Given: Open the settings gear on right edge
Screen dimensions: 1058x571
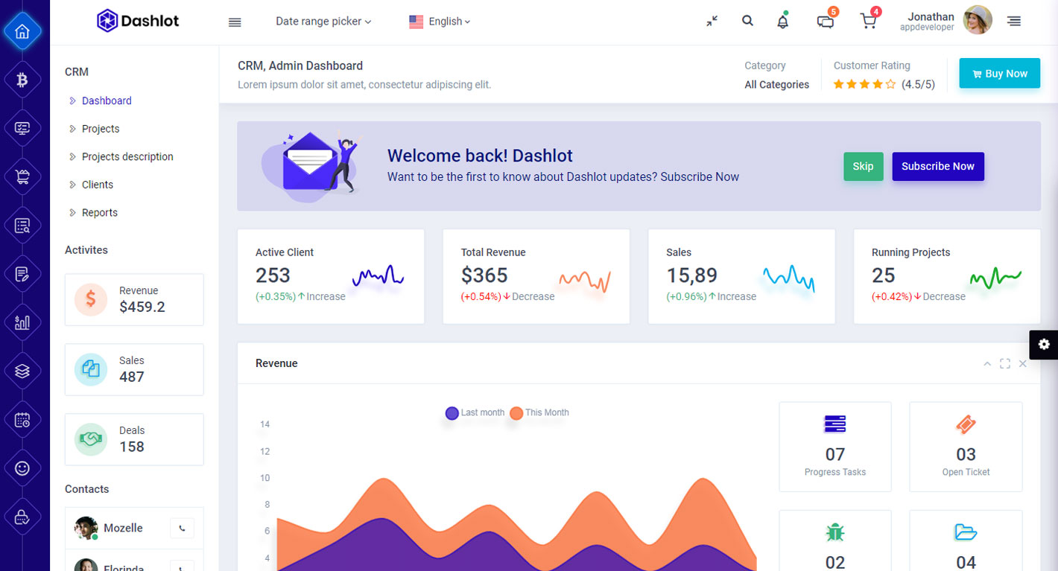Looking at the screenshot, I should tap(1044, 344).
